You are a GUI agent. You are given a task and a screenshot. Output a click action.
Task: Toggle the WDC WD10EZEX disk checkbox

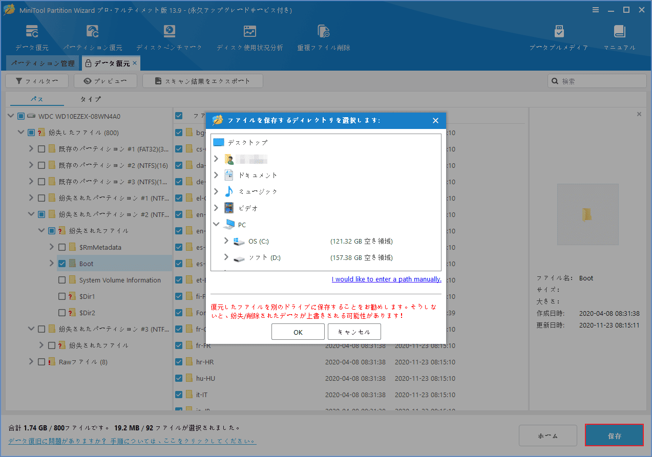point(21,116)
